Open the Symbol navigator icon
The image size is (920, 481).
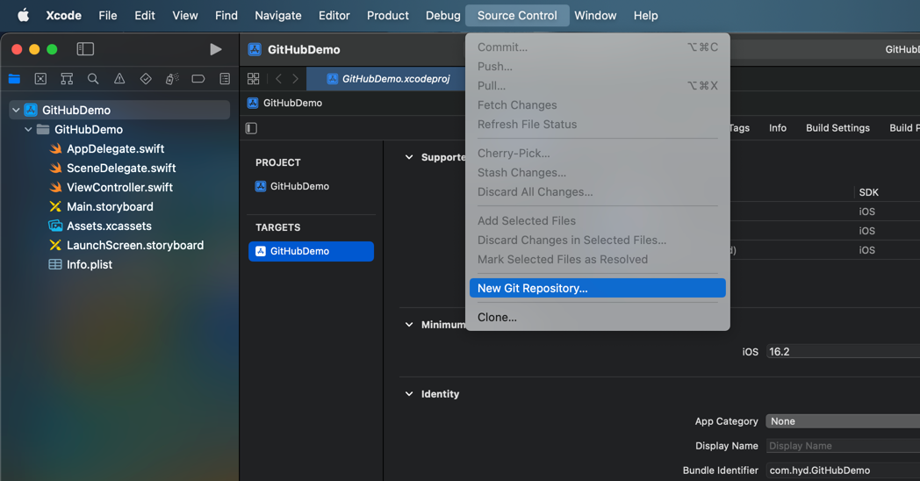coord(67,79)
